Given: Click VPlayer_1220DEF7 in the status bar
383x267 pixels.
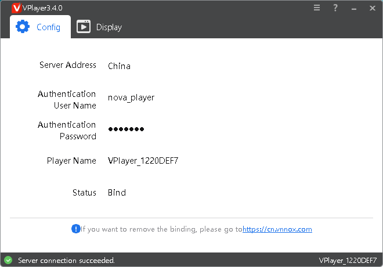Looking at the screenshot, I should (x=348, y=261).
